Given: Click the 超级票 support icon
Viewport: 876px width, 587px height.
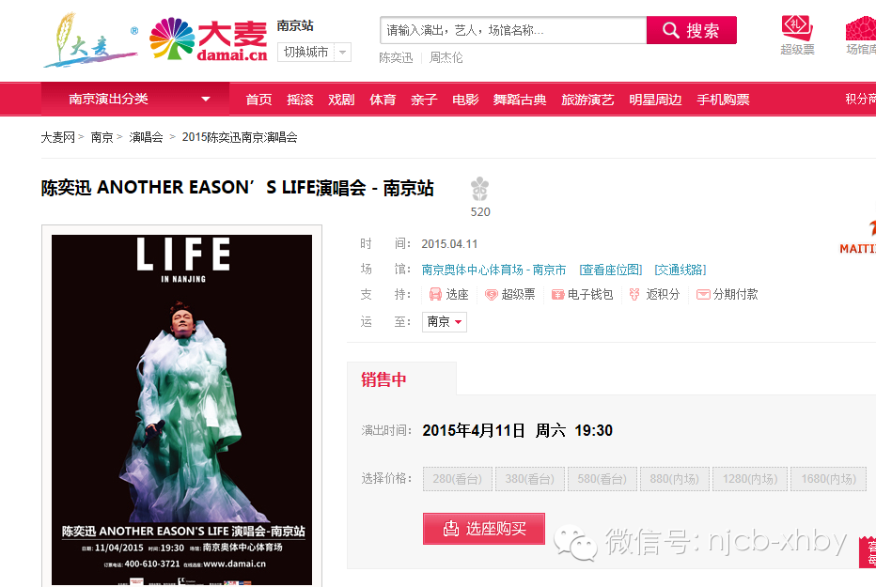Looking at the screenshot, I should coord(491,295).
